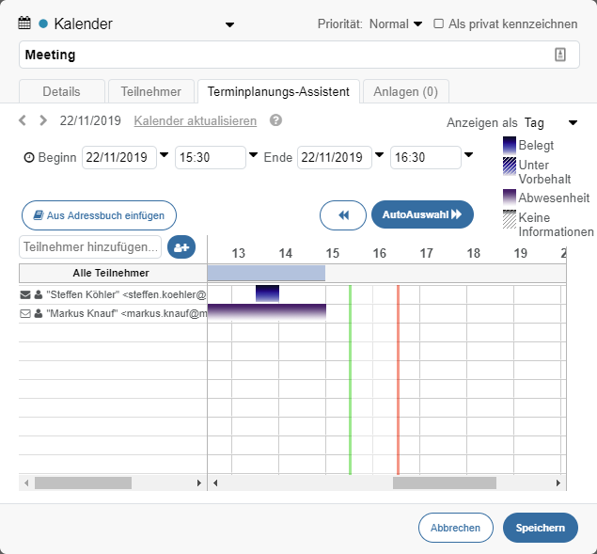The height and width of the screenshot is (554, 597).
Task: Open the start time 15:30 dropdown
Action: coord(254,155)
